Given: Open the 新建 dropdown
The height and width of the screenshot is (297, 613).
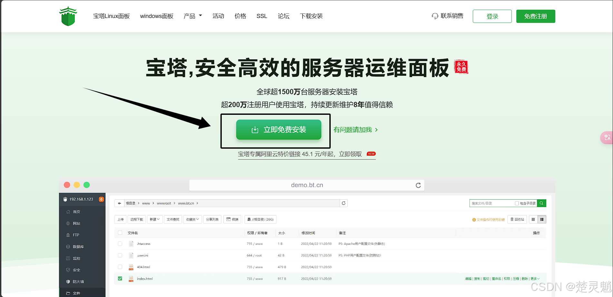Looking at the screenshot, I should 155,219.
